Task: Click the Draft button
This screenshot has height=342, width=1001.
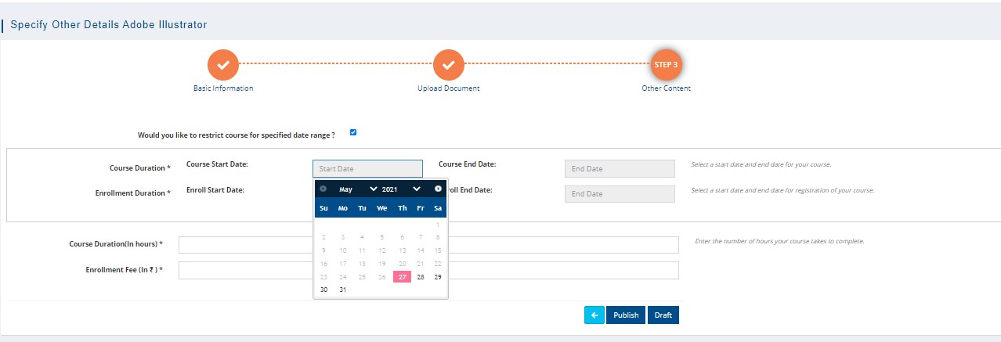Action: (663, 315)
